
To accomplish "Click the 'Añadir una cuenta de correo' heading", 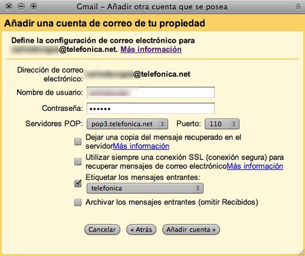I will coord(105,23).
